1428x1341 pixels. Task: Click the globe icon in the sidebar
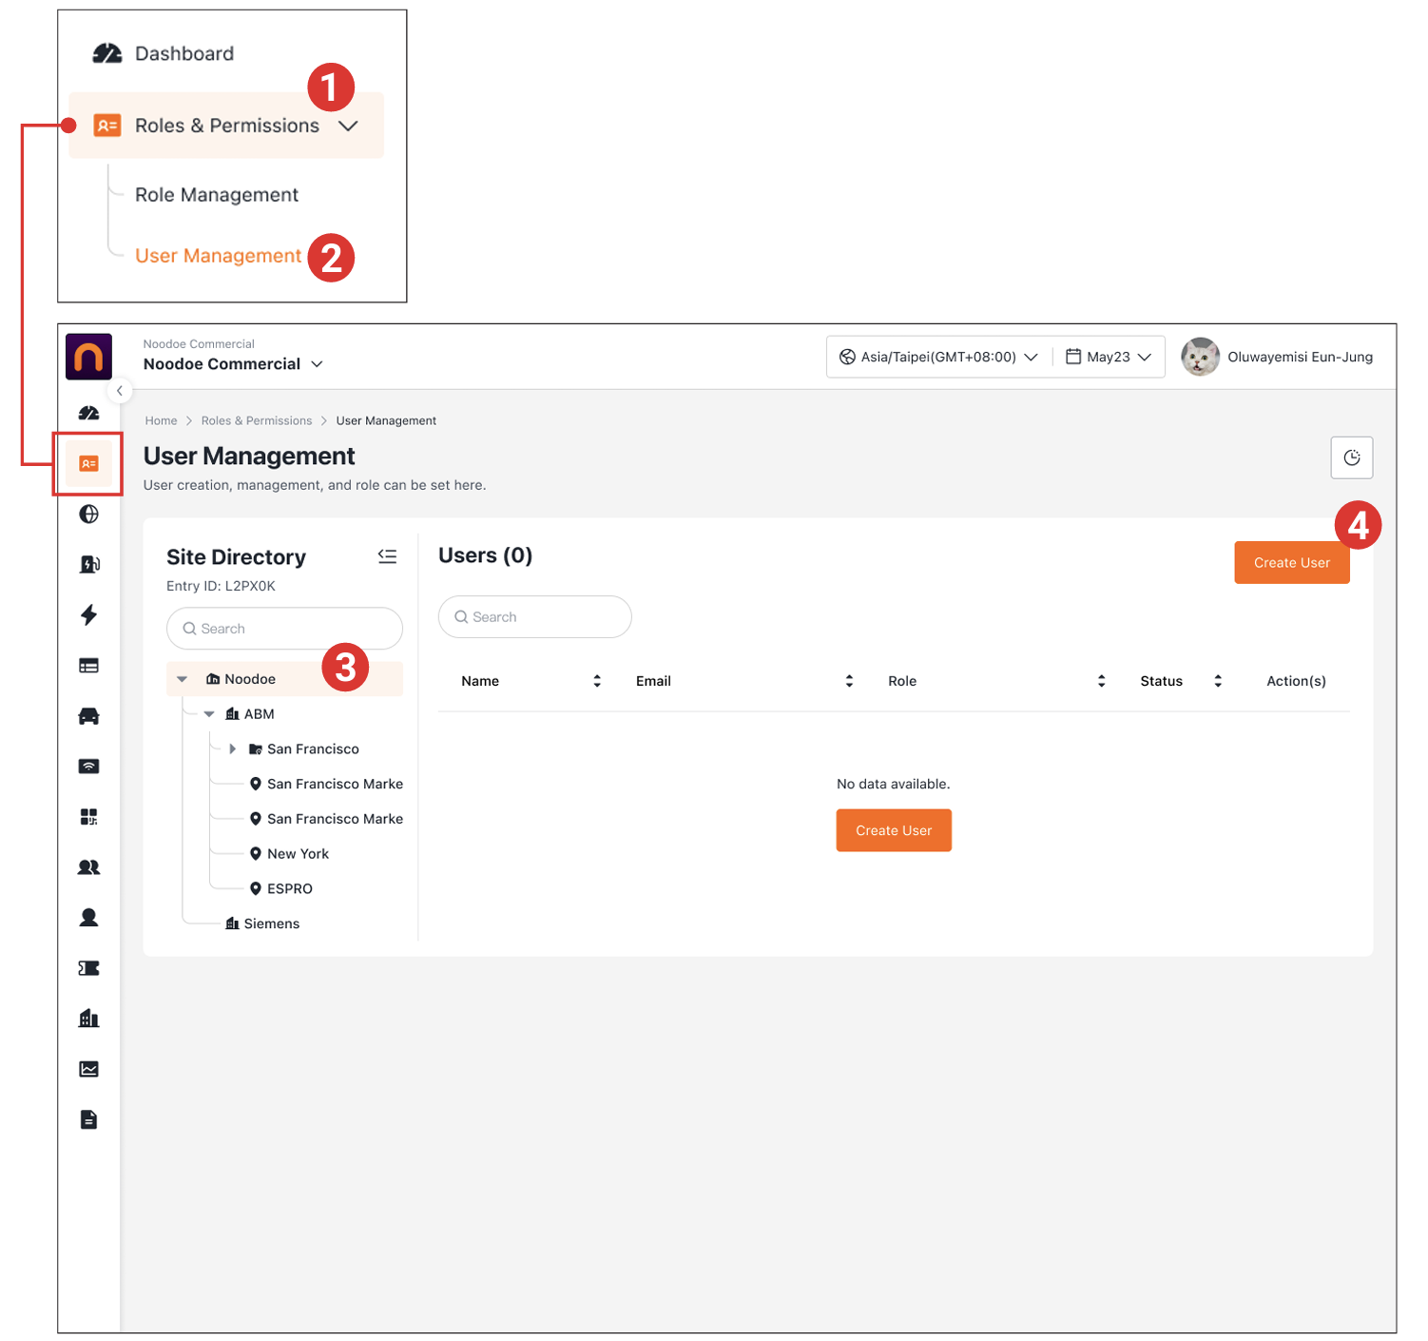(88, 515)
